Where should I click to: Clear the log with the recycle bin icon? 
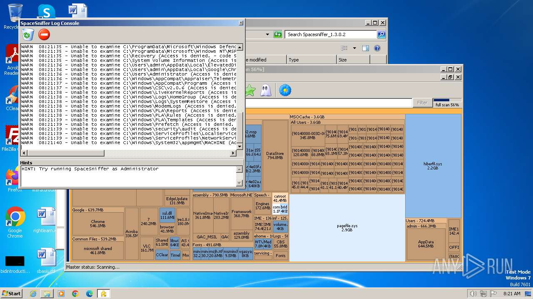click(x=28, y=34)
